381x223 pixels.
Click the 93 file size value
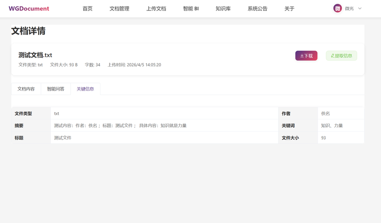(323, 138)
